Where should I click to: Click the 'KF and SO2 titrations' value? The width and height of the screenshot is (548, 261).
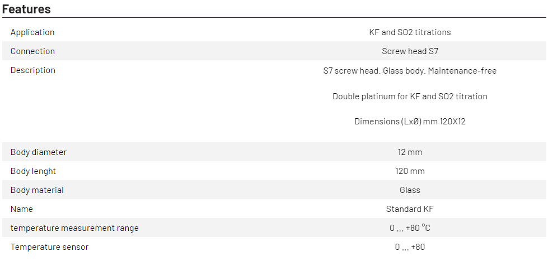(410, 32)
